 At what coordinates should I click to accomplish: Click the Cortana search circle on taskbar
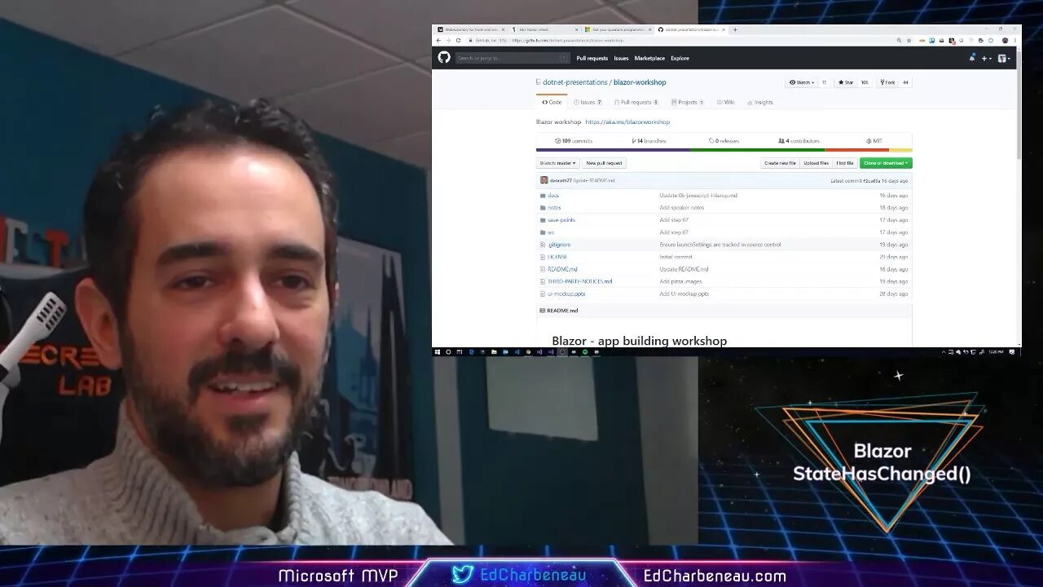(448, 352)
